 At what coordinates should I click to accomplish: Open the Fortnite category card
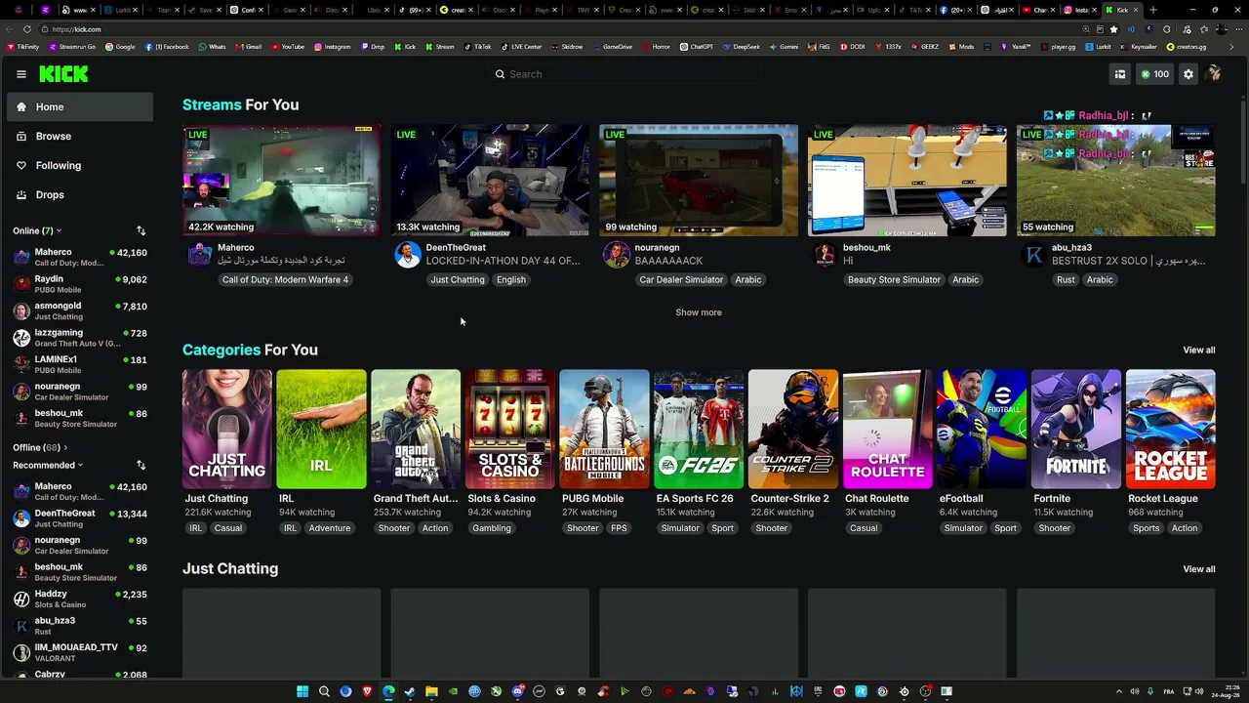click(1076, 429)
